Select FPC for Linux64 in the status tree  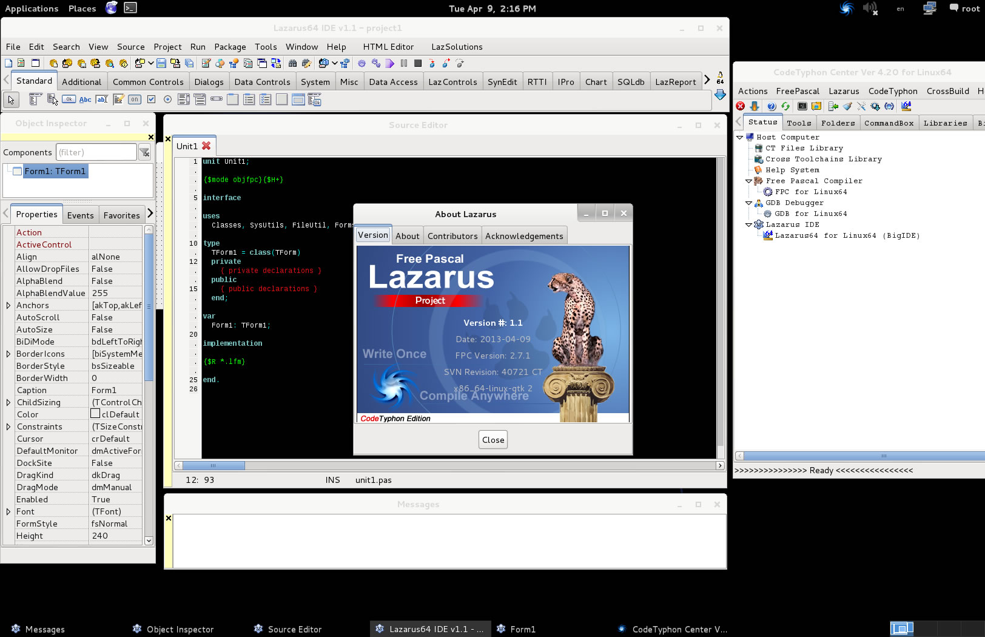(x=811, y=192)
